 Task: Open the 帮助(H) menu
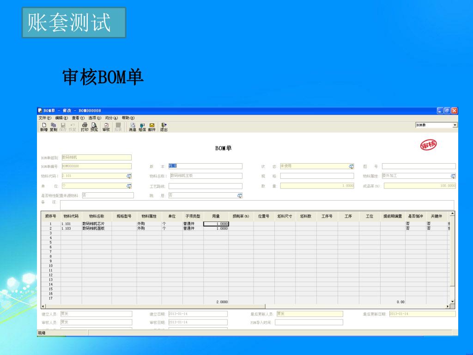[x=128, y=118]
